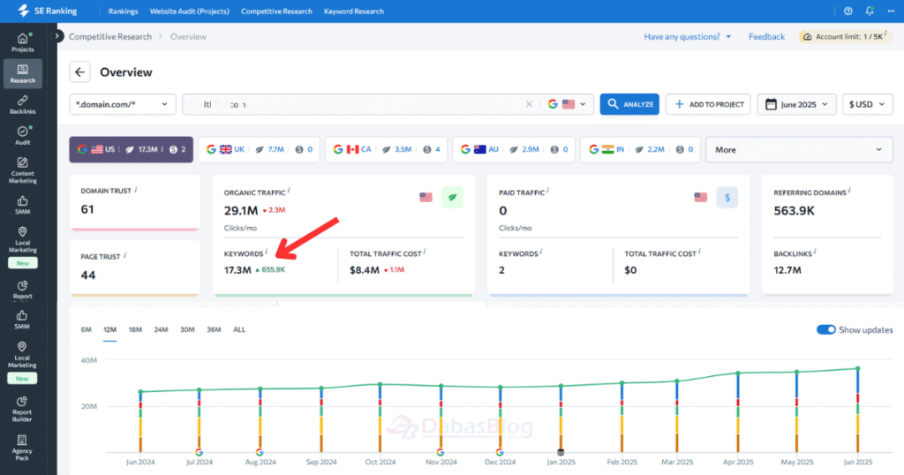
Task: Click the SE Ranking logo
Action: (x=48, y=11)
